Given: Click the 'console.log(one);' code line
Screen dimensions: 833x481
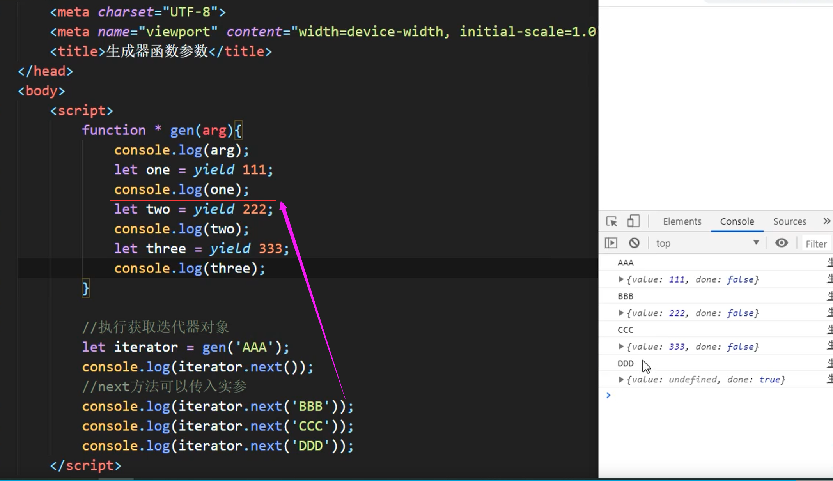Looking at the screenshot, I should [x=181, y=190].
